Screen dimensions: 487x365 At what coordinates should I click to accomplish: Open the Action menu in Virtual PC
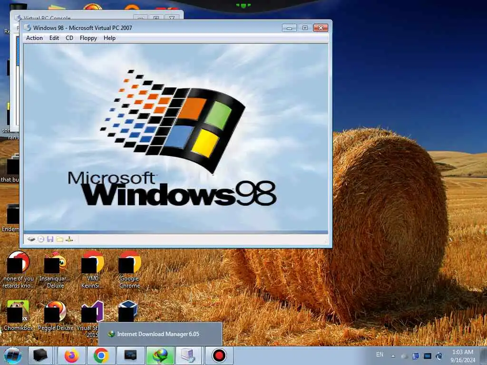click(x=34, y=38)
